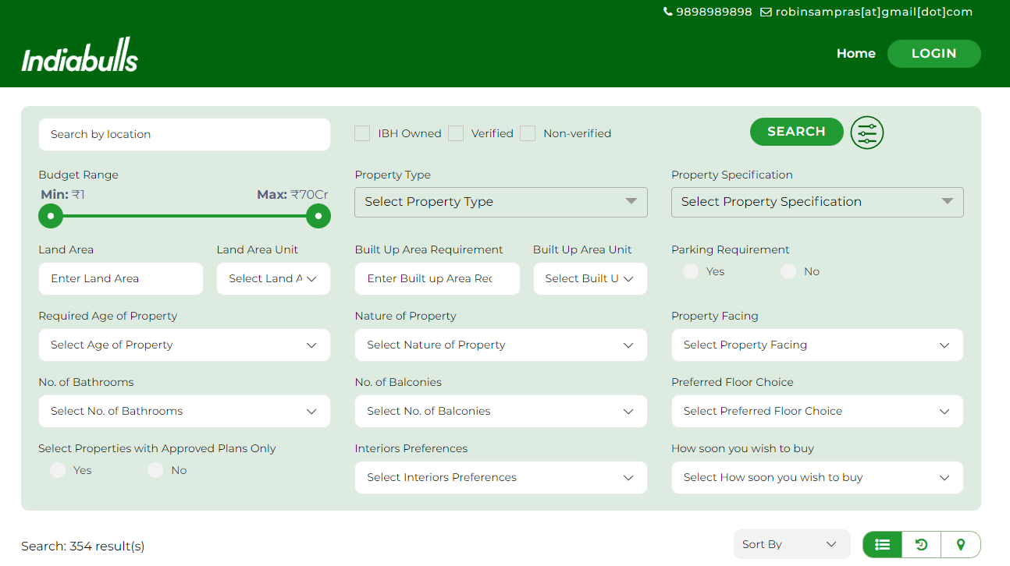The height and width of the screenshot is (566, 1010).
Task: Switch to list view icon
Action: pos(883,544)
